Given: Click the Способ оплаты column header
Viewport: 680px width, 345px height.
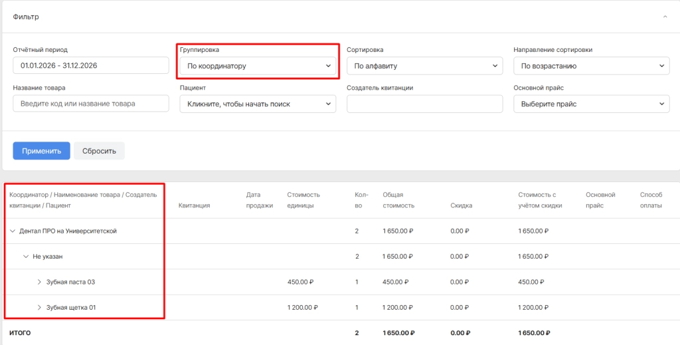Looking at the screenshot, I should point(651,201).
